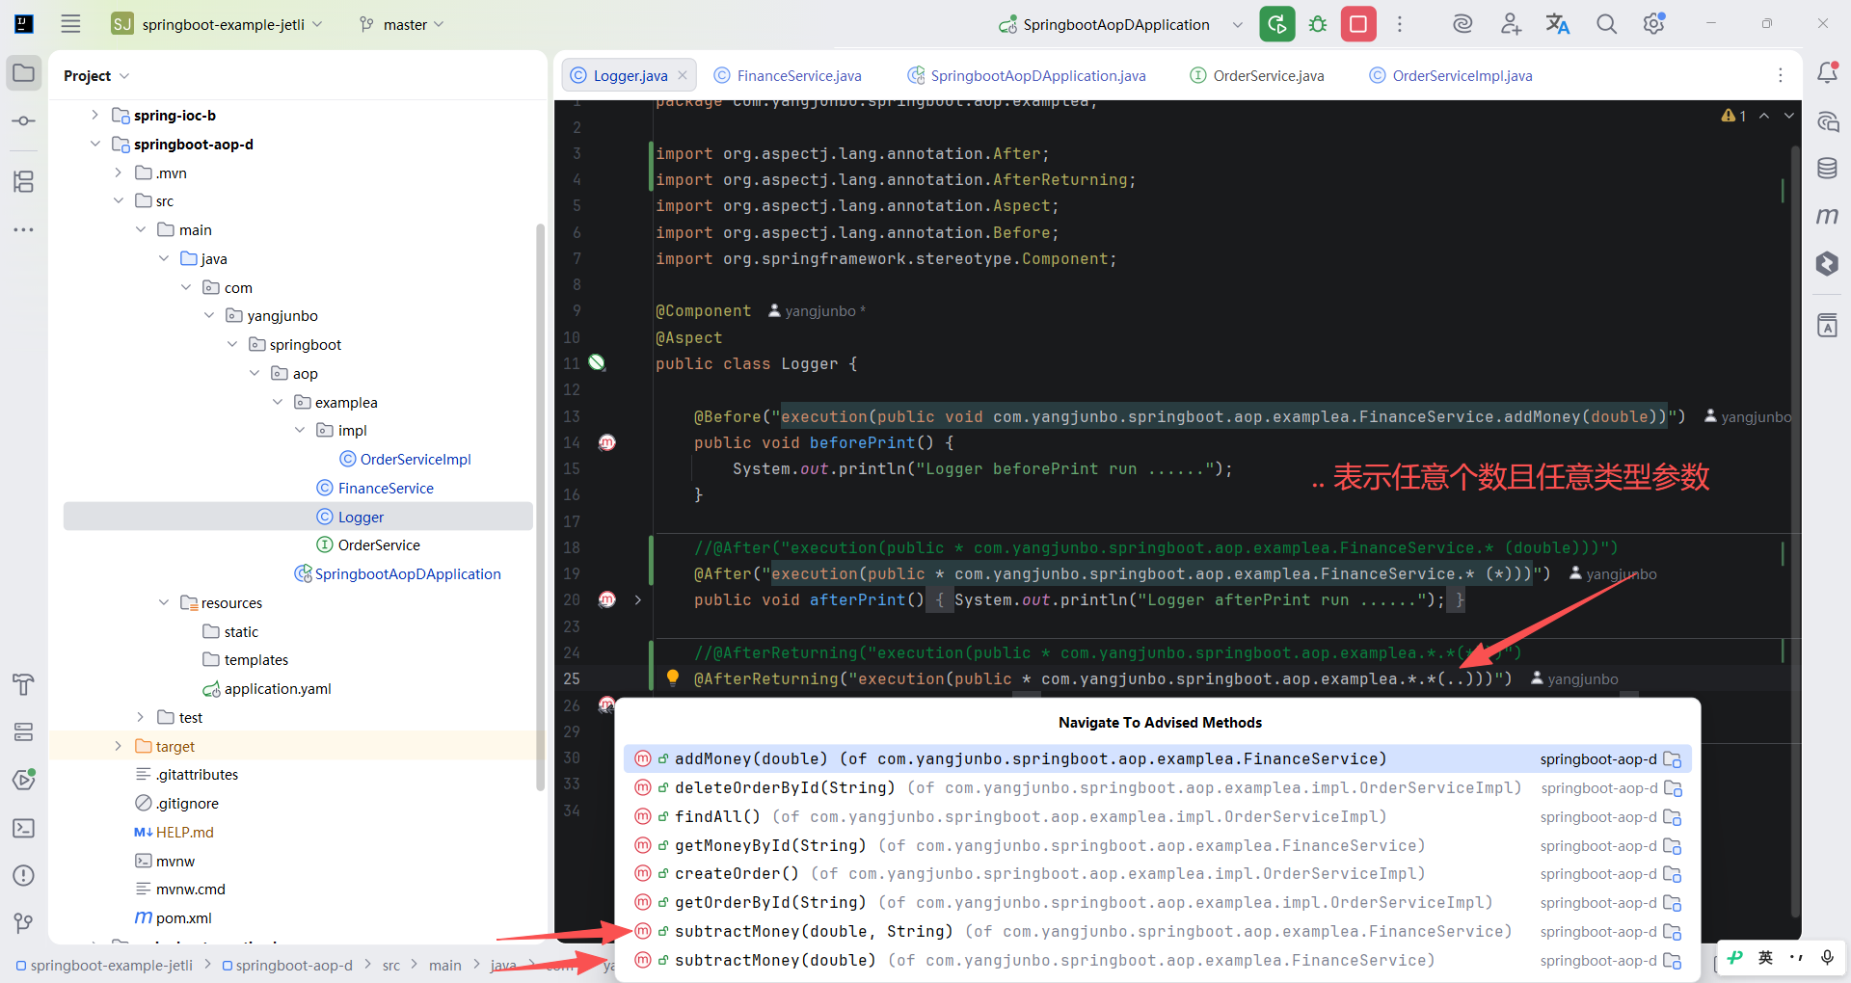Screen dimensions: 1851x983
Task: Go to previous highlighted error arrow
Action: [x=1764, y=116]
